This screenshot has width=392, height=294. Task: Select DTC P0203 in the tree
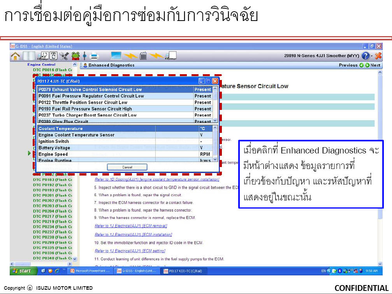click(x=53, y=206)
